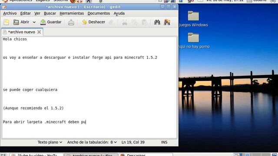This screenshot has height=156, width=278.
Task: Click the line reading Hola chicos
Action: [x=15, y=39]
